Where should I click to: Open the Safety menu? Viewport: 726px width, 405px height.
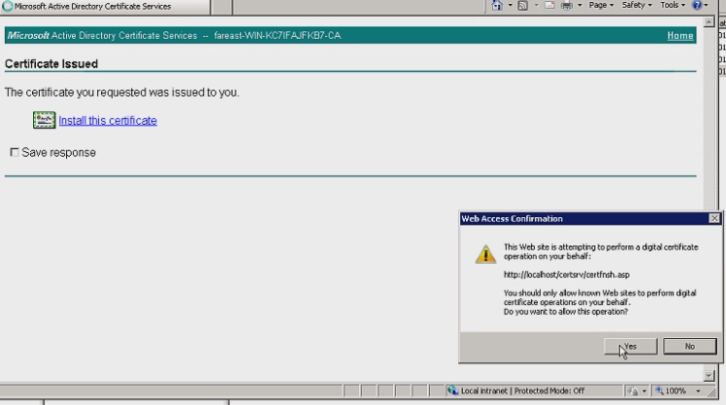click(x=637, y=5)
